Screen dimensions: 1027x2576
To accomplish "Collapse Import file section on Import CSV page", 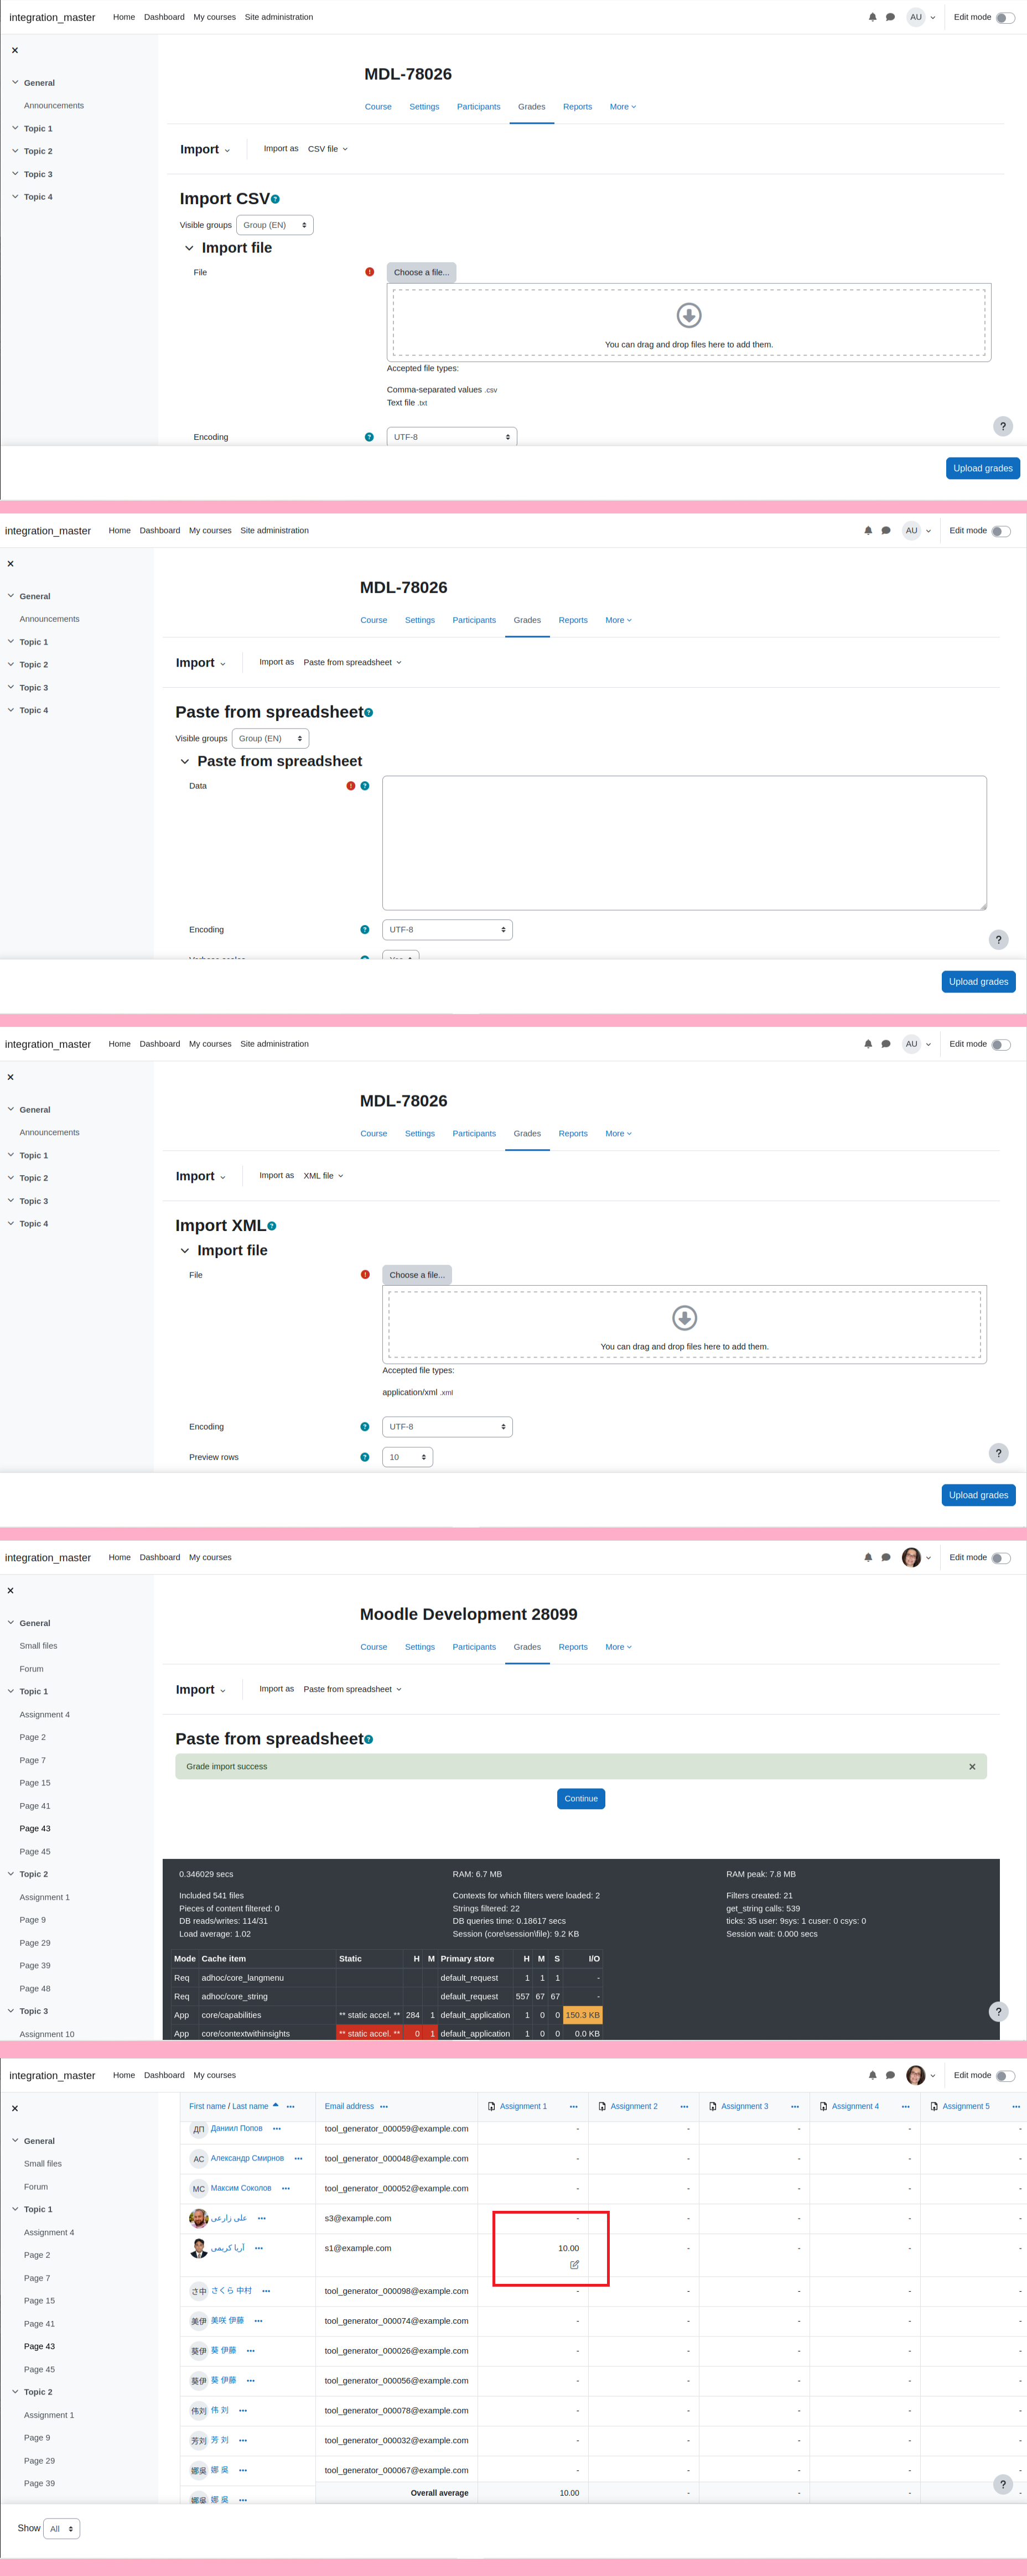I will click(x=189, y=248).
